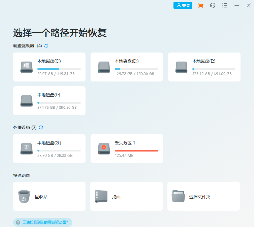
Task: Select the 桌面 Desktop recovery option
Action: click(x=126, y=196)
